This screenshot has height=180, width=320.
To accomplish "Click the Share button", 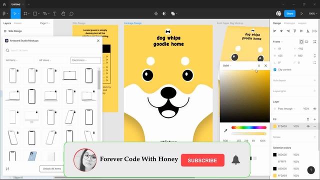I will 290,13.
